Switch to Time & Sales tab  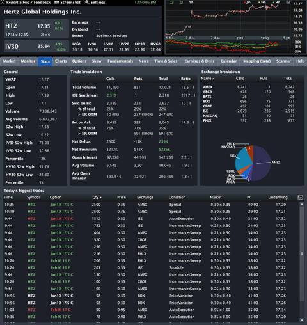pos(166,61)
